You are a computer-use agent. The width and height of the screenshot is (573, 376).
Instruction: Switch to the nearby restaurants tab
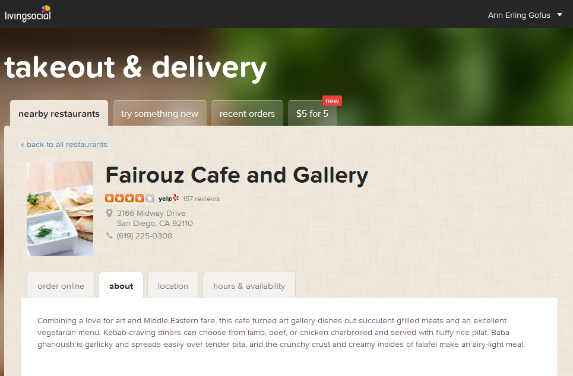click(x=59, y=113)
